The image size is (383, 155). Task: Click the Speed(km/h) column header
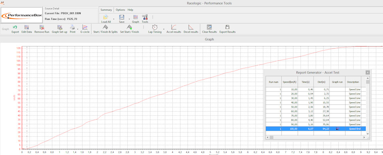click(290, 82)
